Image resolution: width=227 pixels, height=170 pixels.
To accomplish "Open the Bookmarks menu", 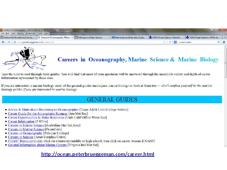I will point(31,34).
